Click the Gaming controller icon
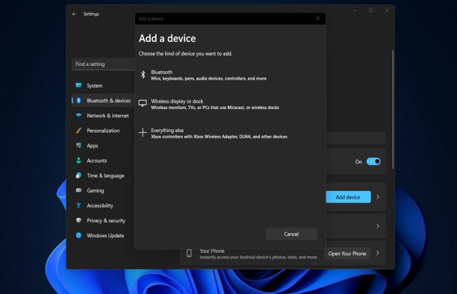The width and height of the screenshot is (457, 294). click(x=78, y=190)
